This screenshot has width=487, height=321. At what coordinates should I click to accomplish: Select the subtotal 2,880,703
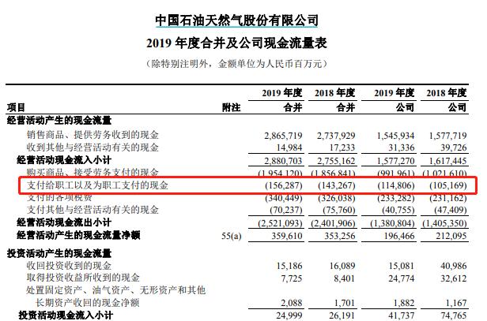(x=283, y=161)
